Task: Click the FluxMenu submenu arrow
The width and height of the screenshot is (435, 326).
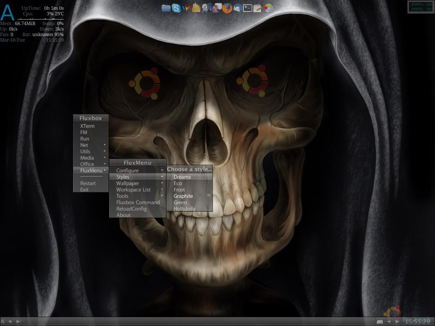Action: (x=105, y=170)
